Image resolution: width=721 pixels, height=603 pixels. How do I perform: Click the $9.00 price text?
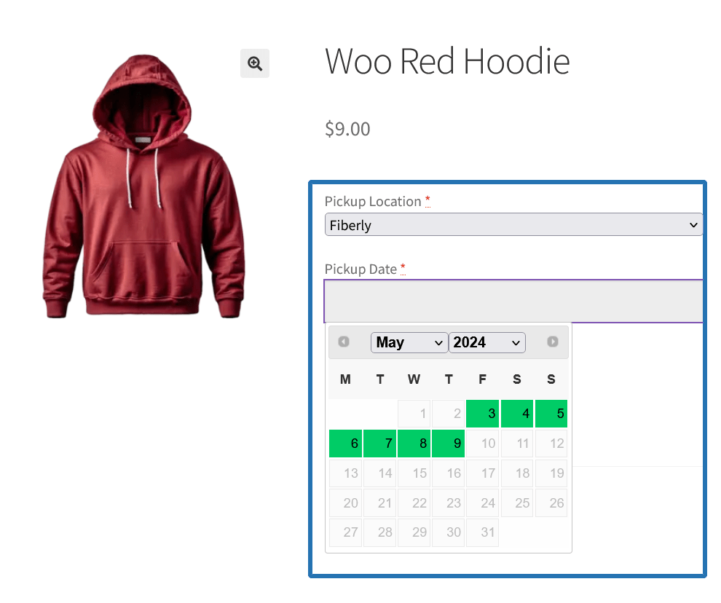point(347,129)
